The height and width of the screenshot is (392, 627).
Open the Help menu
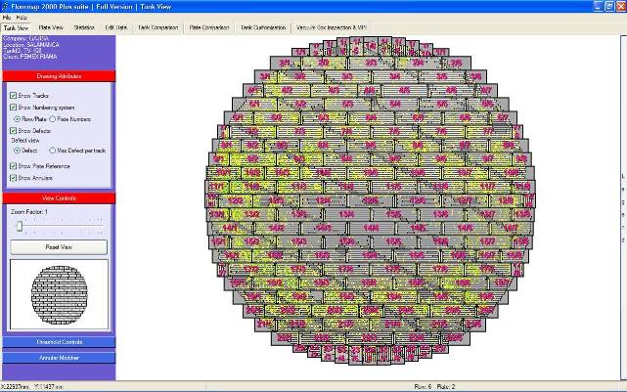tap(22, 18)
